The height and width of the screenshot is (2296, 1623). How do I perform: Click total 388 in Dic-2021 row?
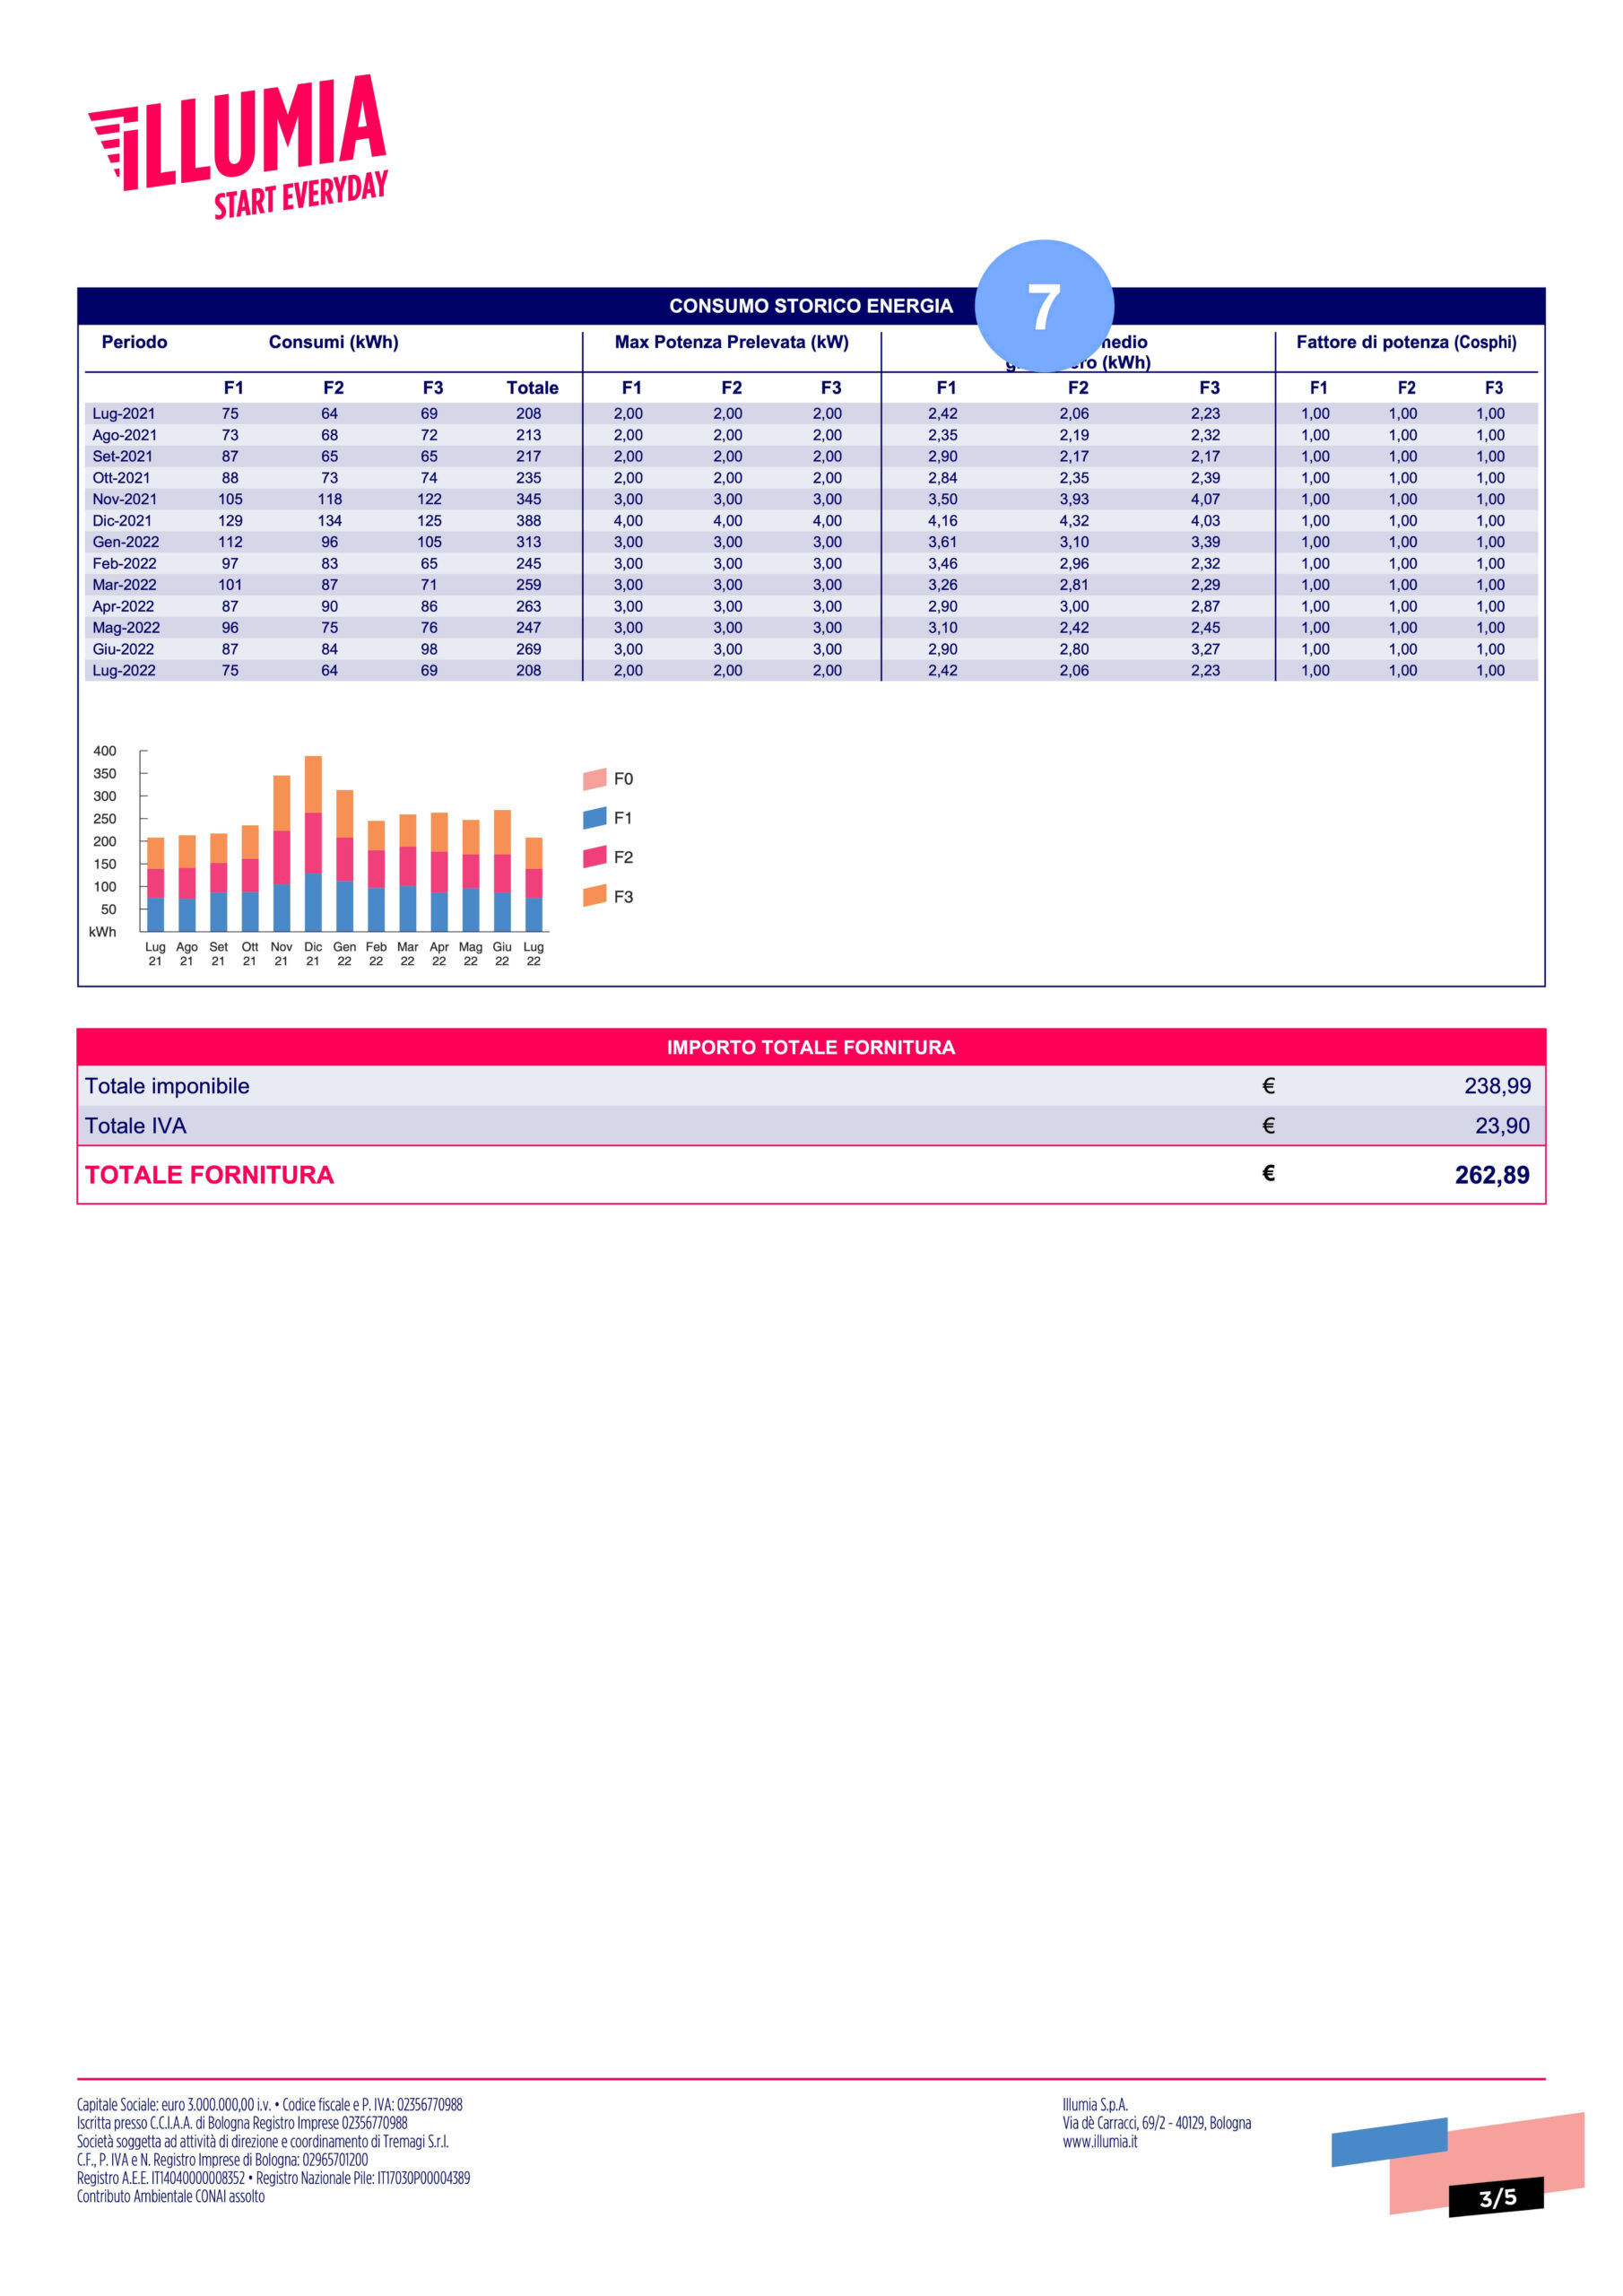point(529,521)
